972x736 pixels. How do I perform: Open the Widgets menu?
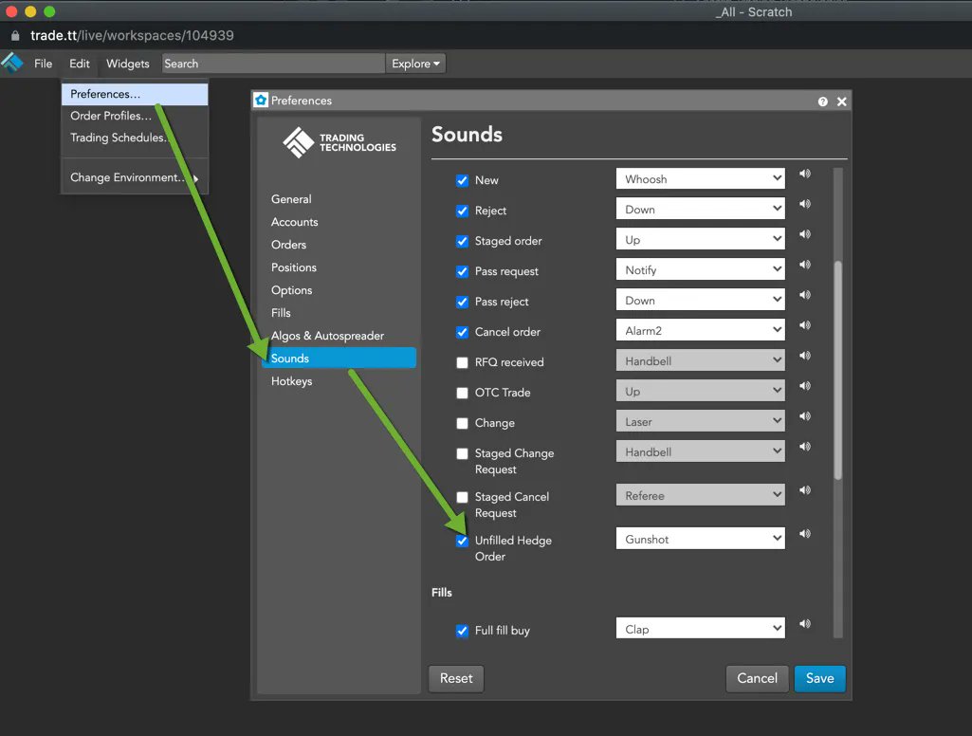pos(128,64)
